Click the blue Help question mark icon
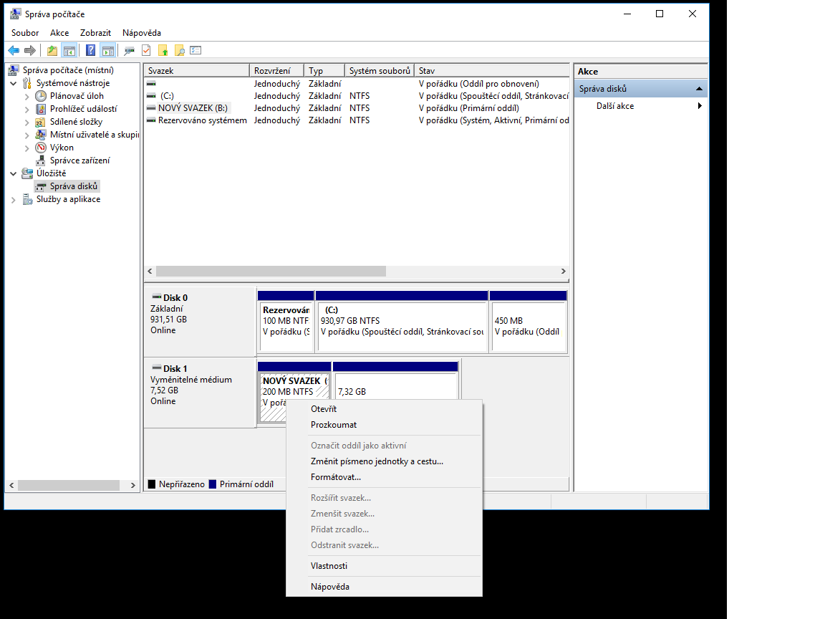 (90, 50)
